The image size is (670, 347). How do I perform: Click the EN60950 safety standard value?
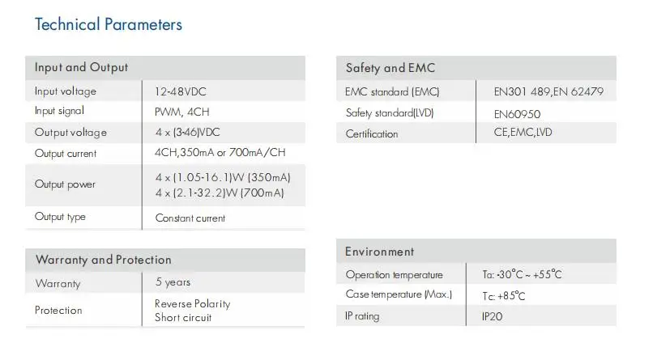517,114
